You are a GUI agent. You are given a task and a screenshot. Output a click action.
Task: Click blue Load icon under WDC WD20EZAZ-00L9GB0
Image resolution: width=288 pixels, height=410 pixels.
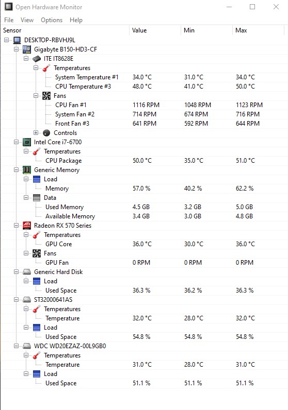coord(37,373)
